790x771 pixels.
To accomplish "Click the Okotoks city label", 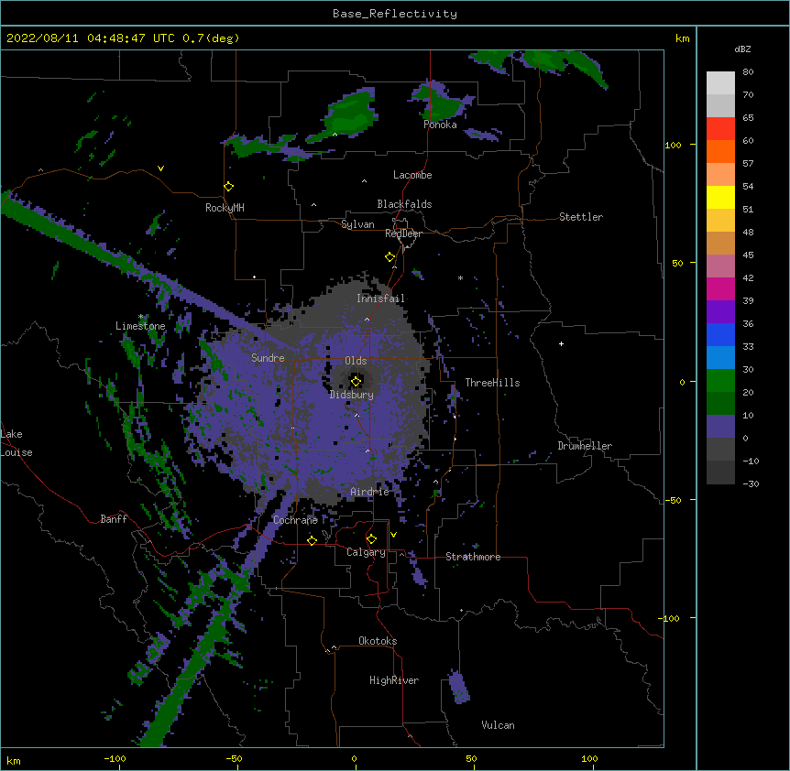I will (378, 641).
